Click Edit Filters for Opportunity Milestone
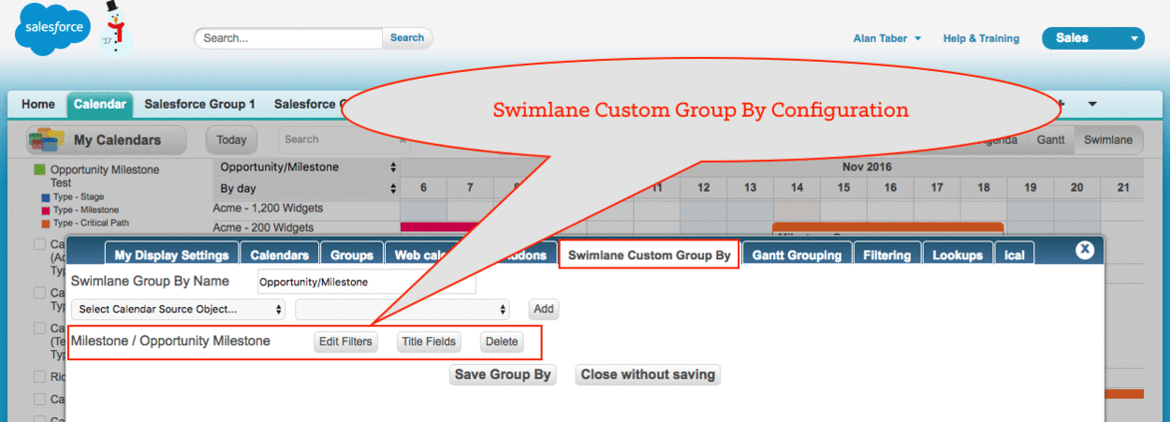 pyautogui.click(x=345, y=342)
